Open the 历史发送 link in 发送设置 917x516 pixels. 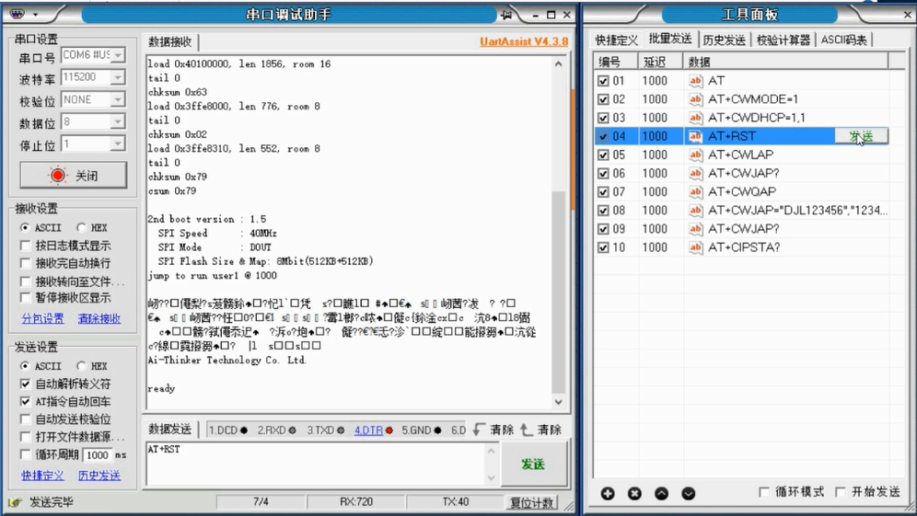[x=99, y=476]
